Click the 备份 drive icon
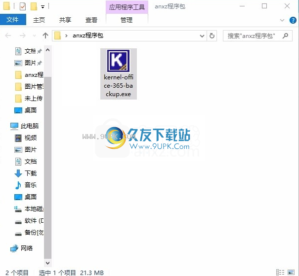 point(18,234)
